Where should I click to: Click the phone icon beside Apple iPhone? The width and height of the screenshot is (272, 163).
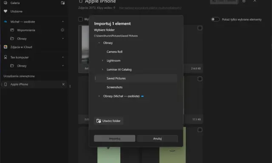[x=6, y=84]
